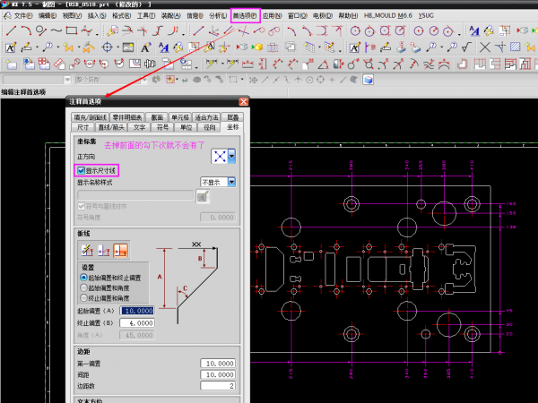Image resolution: width=538 pixels, height=403 pixels.
Task: Select 起始偏置和终止偏置 radio option
Action: (x=83, y=278)
